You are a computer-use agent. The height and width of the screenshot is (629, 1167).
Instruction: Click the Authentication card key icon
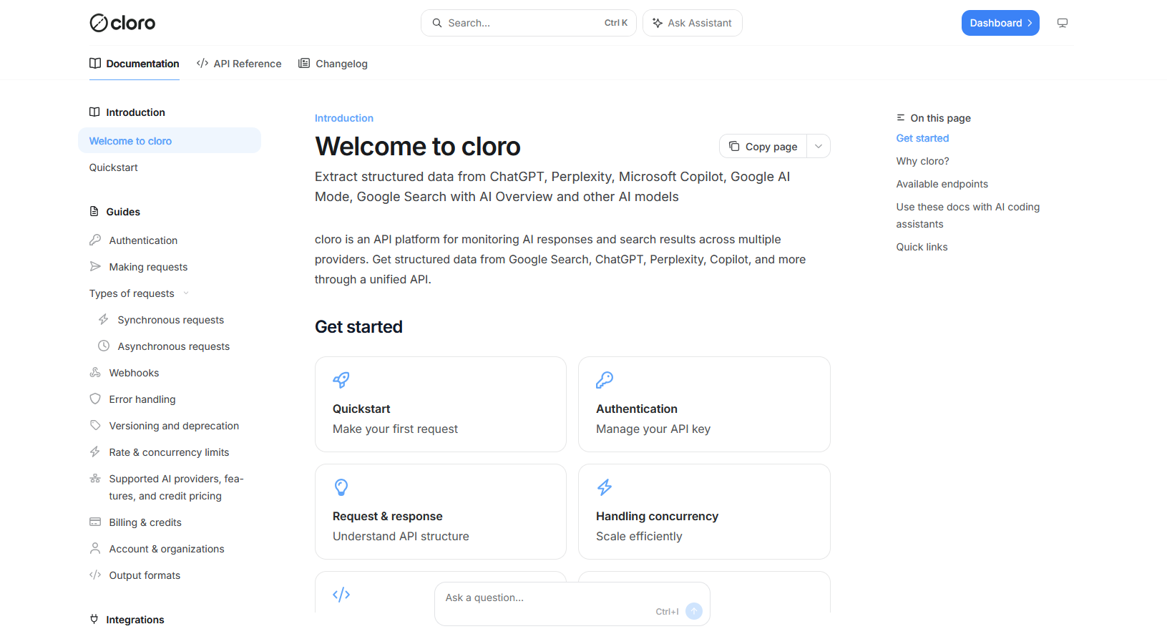(x=605, y=380)
